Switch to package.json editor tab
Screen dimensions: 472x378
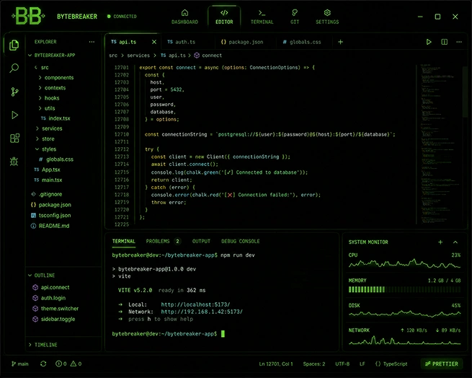click(242, 42)
